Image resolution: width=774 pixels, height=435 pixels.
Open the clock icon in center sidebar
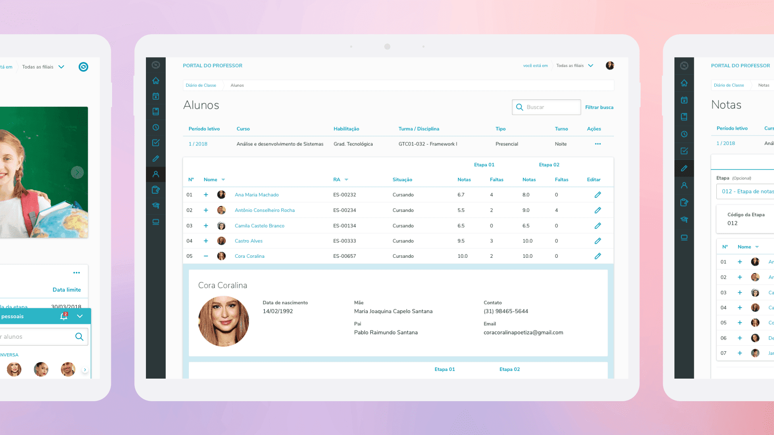point(156,127)
